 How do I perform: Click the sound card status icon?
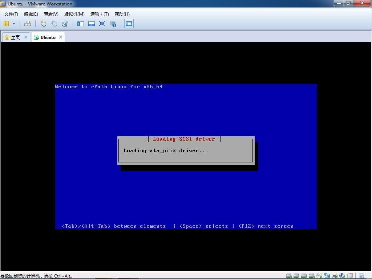[x=342, y=276]
